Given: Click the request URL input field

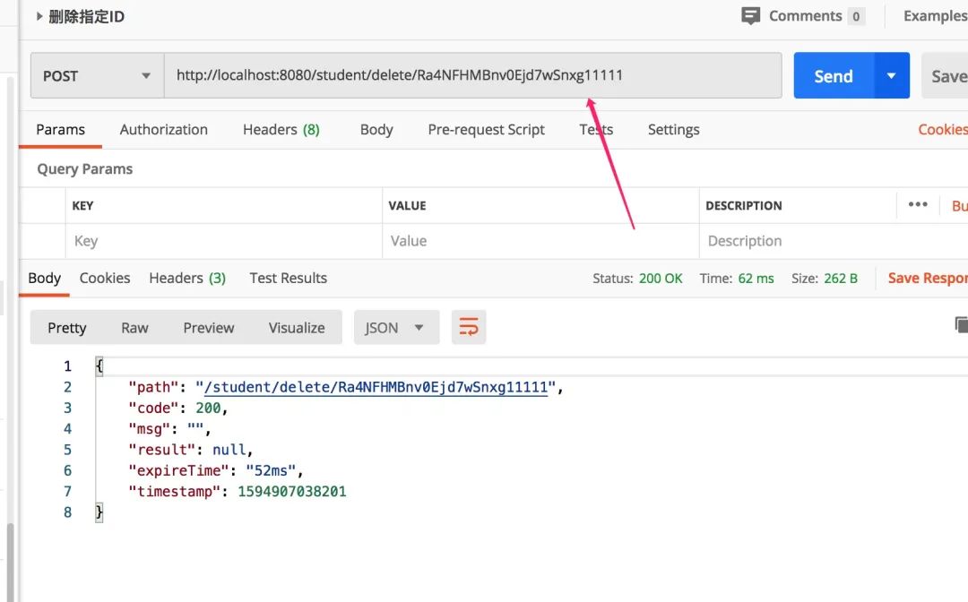Looking at the screenshot, I should (x=472, y=76).
